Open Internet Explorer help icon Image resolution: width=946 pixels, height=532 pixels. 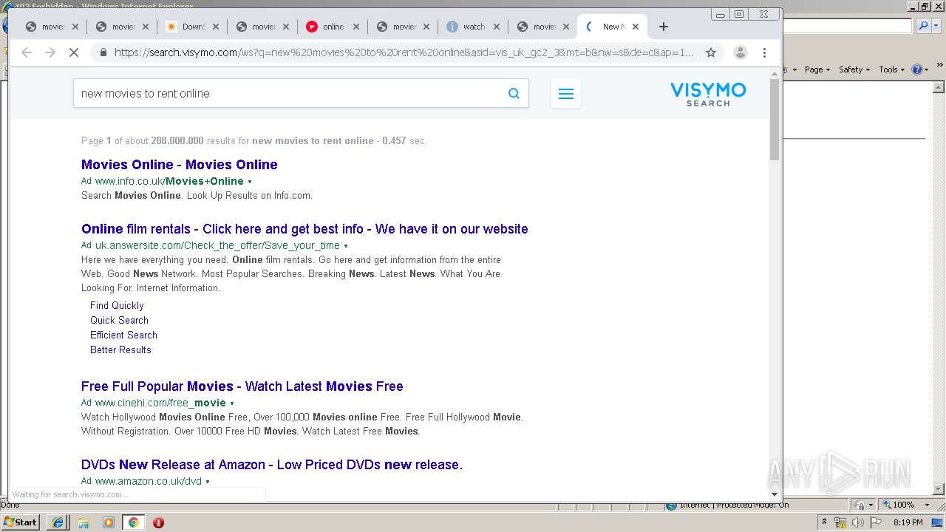point(916,69)
